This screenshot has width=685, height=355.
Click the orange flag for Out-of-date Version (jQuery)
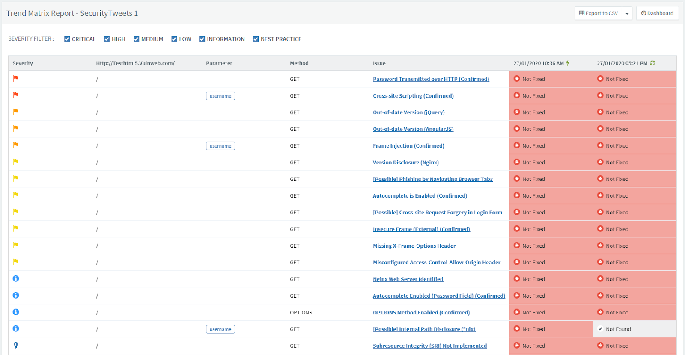coord(16,112)
